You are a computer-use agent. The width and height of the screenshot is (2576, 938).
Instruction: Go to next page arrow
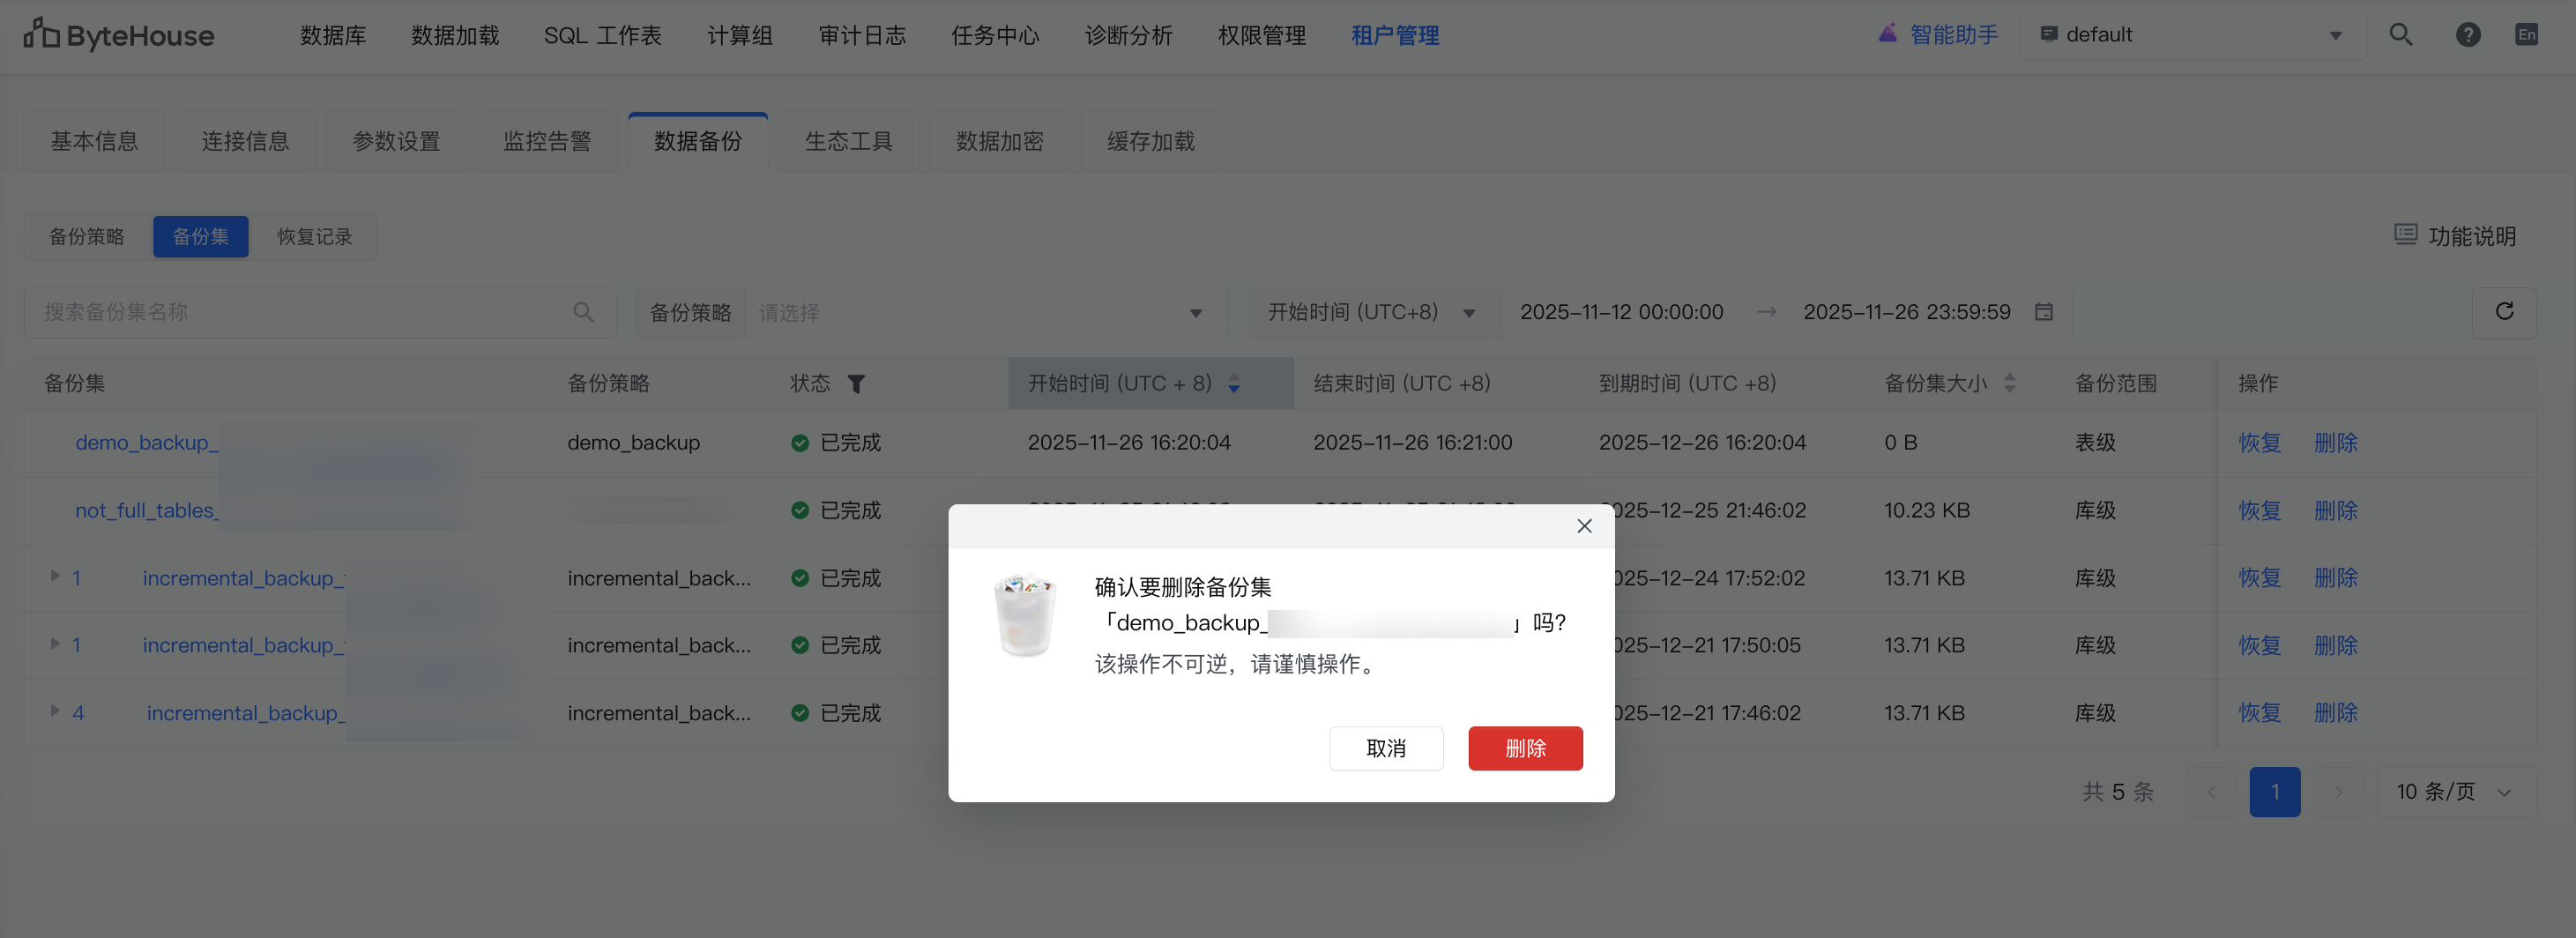coord(2338,792)
